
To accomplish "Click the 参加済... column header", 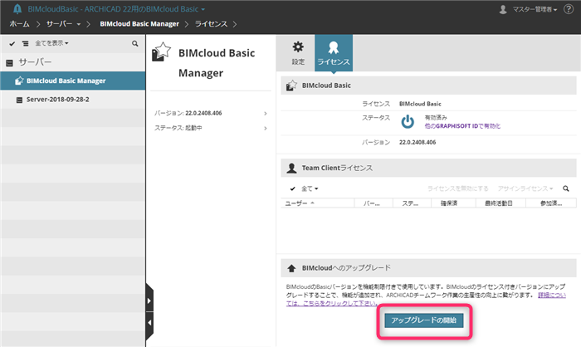I will pos(551,203).
